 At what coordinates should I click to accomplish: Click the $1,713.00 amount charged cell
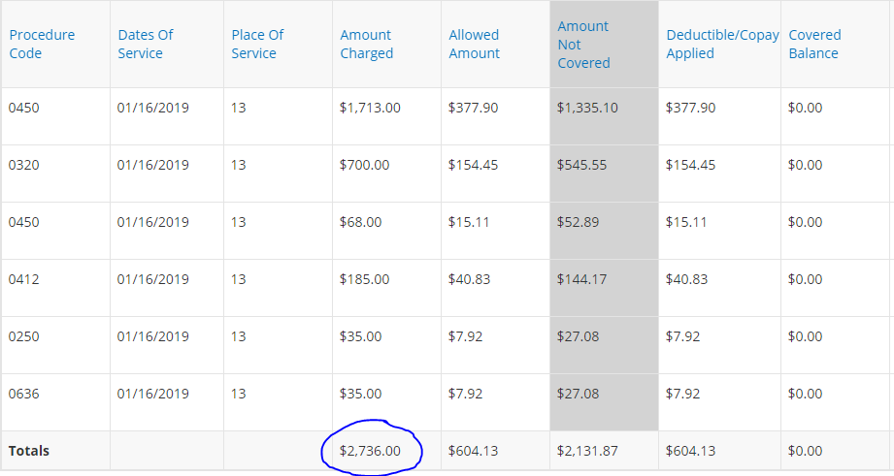click(x=370, y=108)
